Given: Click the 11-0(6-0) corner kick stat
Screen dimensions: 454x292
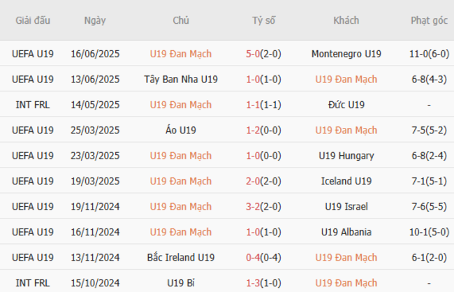Looking at the screenshot, I should (x=429, y=54).
